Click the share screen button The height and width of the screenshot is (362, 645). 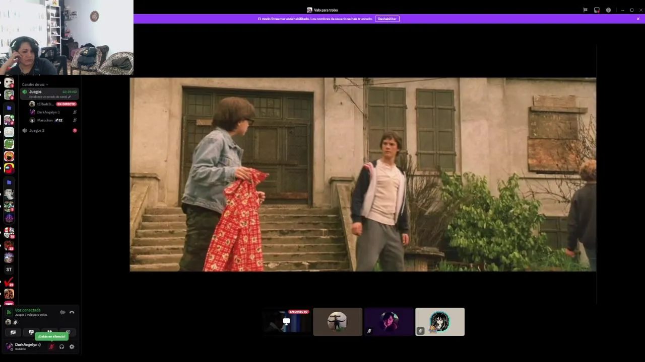(31, 332)
